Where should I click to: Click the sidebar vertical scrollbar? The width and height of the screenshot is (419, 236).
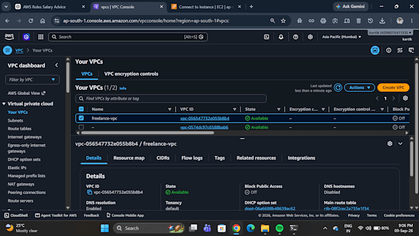click(68, 78)
